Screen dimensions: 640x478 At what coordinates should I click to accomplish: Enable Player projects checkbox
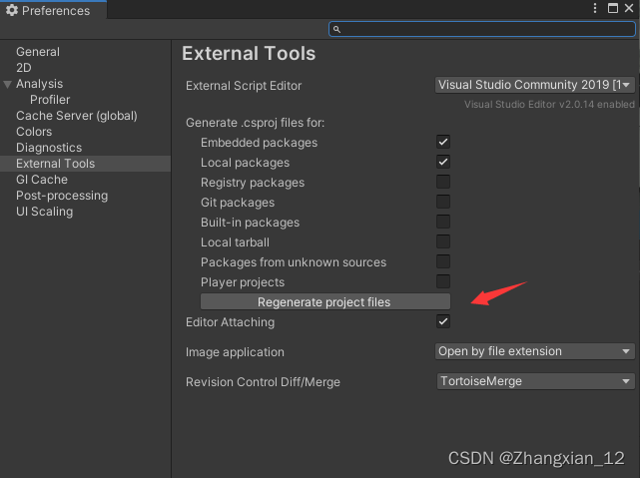point(443,281)
